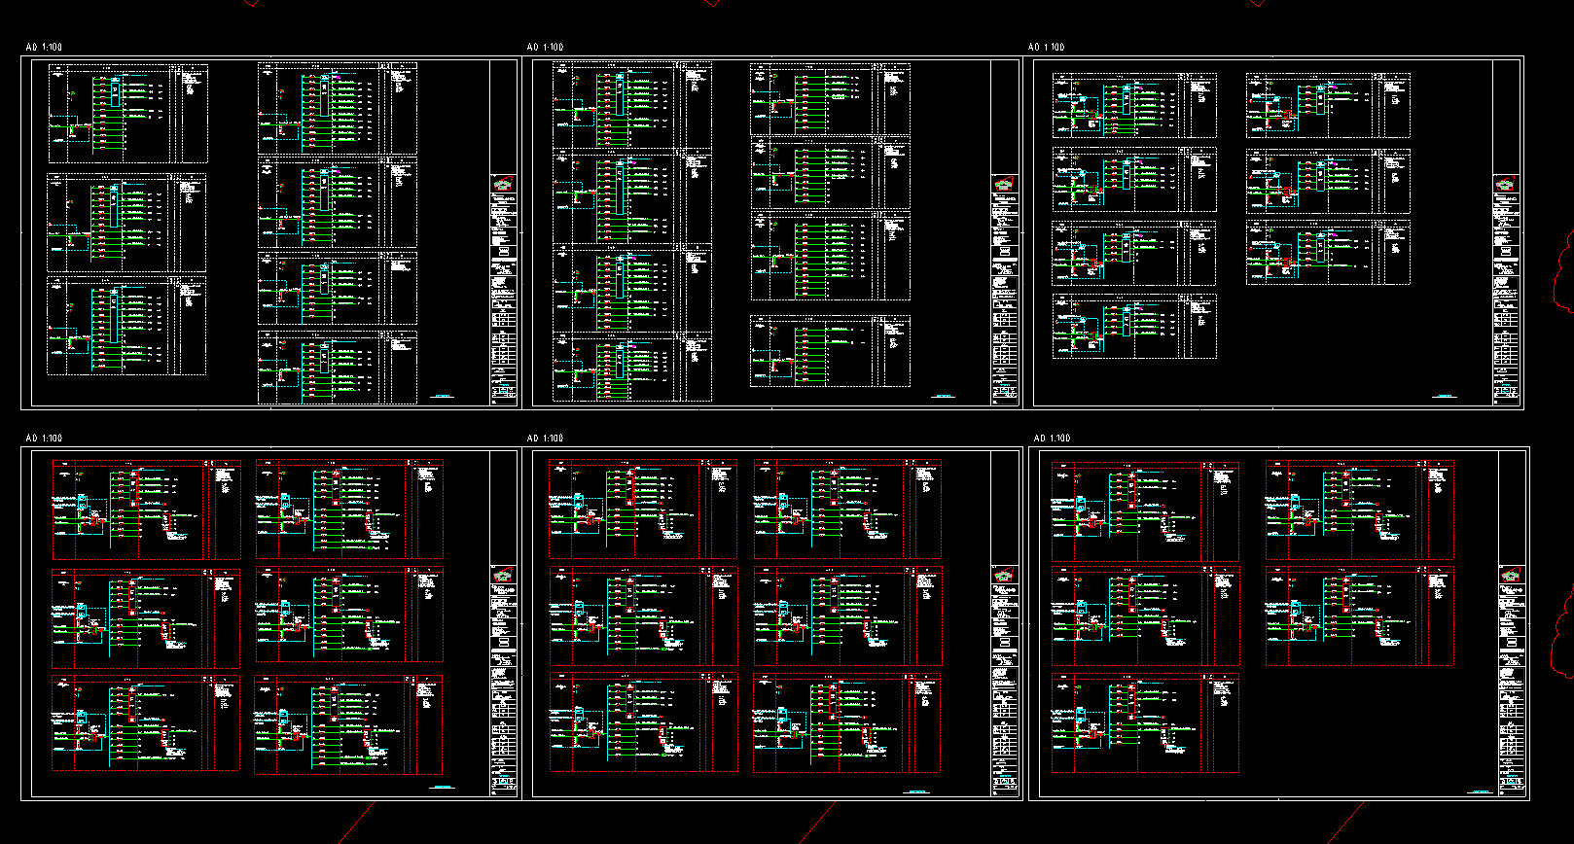Pick the "A0 1:100" label above the top-right sheet
Screen dimensions: 1574x844
tap(1047, 47)
